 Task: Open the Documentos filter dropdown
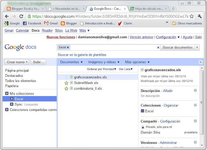pyautogui.click(x=71, y=62)
